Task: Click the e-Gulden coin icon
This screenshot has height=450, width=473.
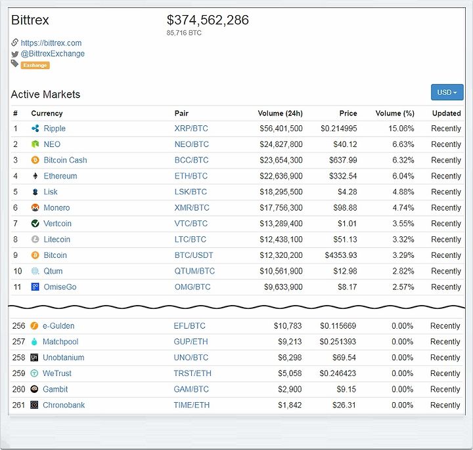Action: (x=34, y=326)
